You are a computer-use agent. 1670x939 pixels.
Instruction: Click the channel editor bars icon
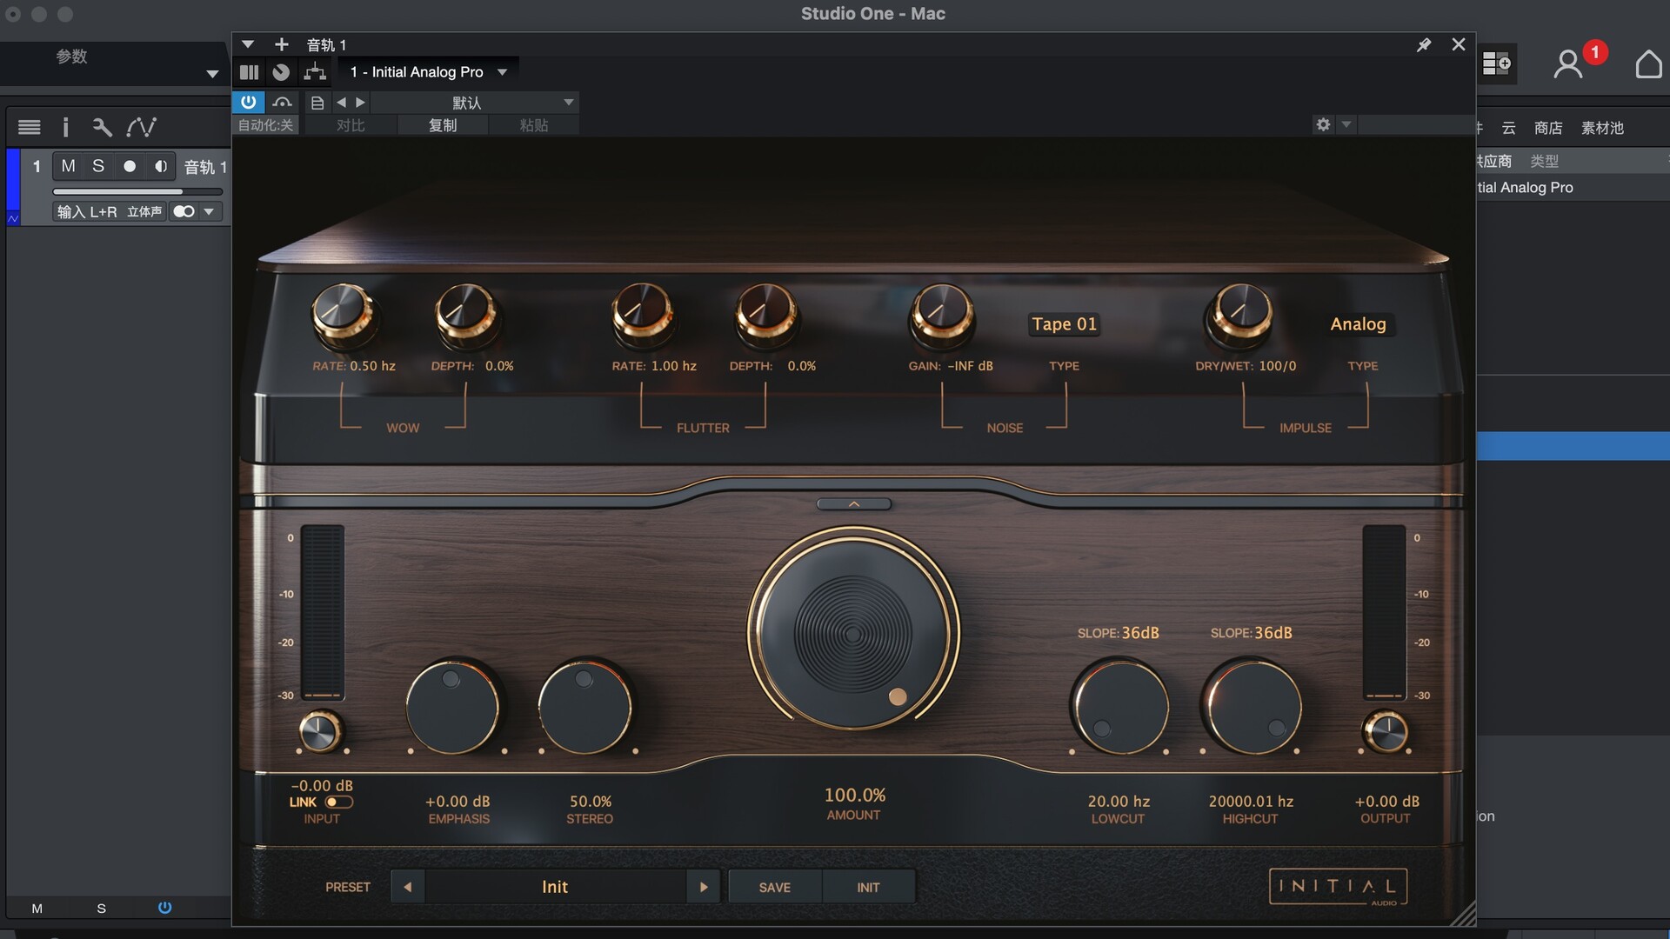(250, 72)
